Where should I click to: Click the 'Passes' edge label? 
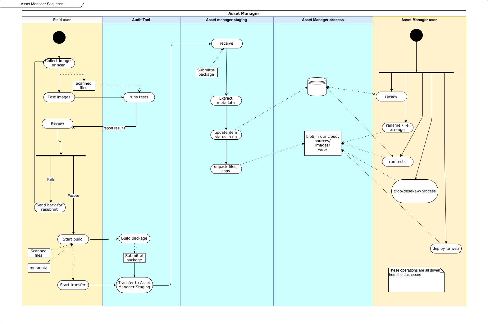[73, 196]
